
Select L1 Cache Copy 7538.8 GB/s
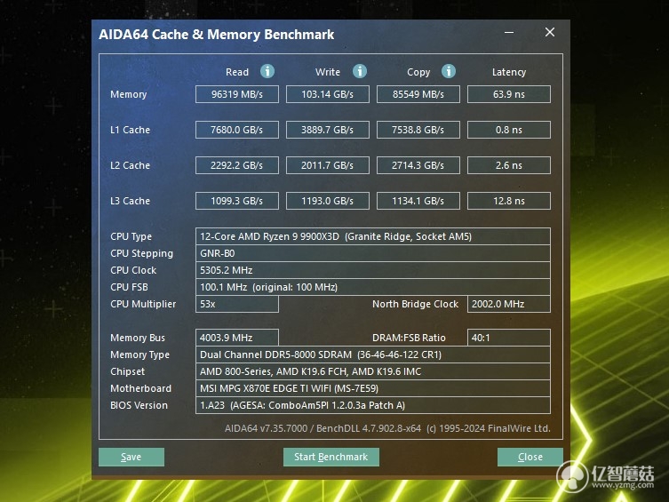pyautogui.click(x=418, y=130)
